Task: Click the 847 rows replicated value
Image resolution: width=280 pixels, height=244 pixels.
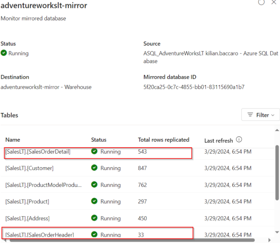Action: (142, 168)
